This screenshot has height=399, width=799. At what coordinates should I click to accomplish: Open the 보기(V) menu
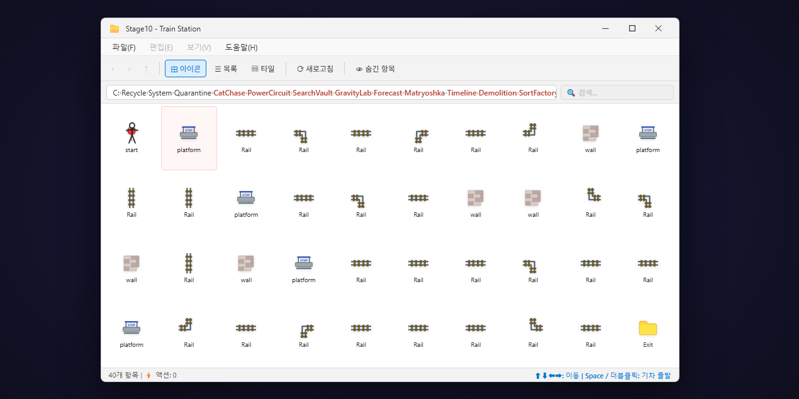pyautogui.click(x=199, y=47)
